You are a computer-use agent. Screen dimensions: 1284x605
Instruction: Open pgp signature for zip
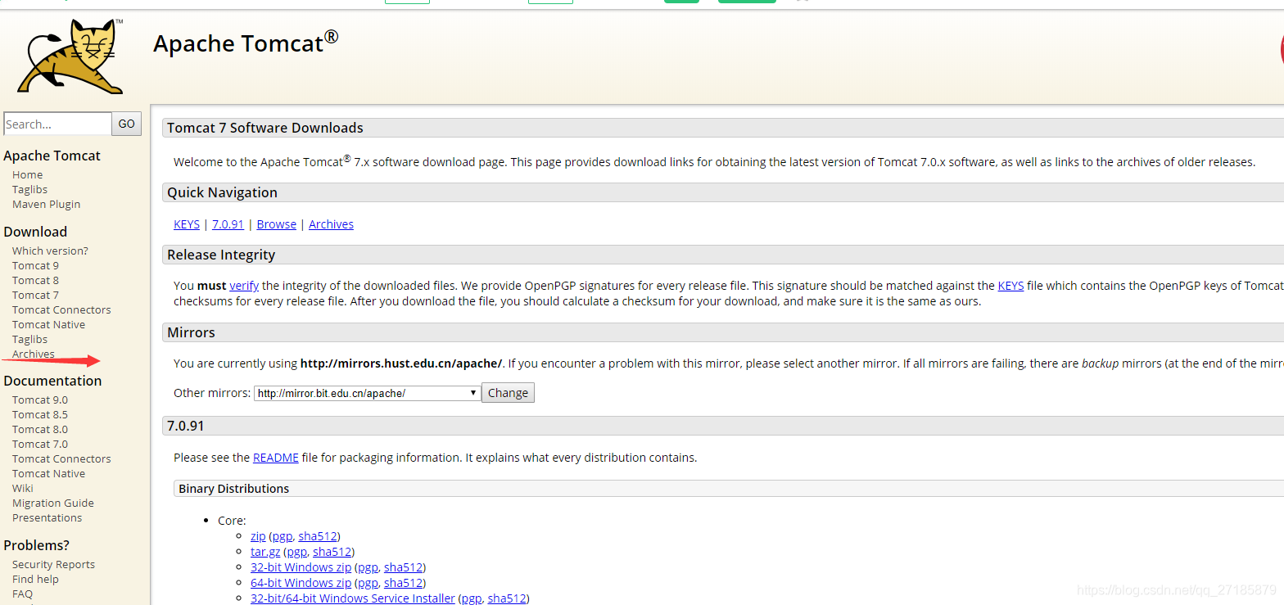pyautogui.click(x=282, y=536)
